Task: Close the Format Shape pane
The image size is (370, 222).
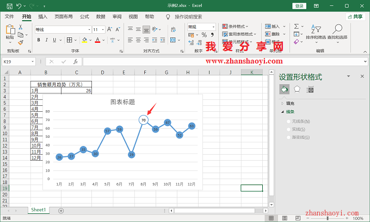Action: (x=362, y=77)
